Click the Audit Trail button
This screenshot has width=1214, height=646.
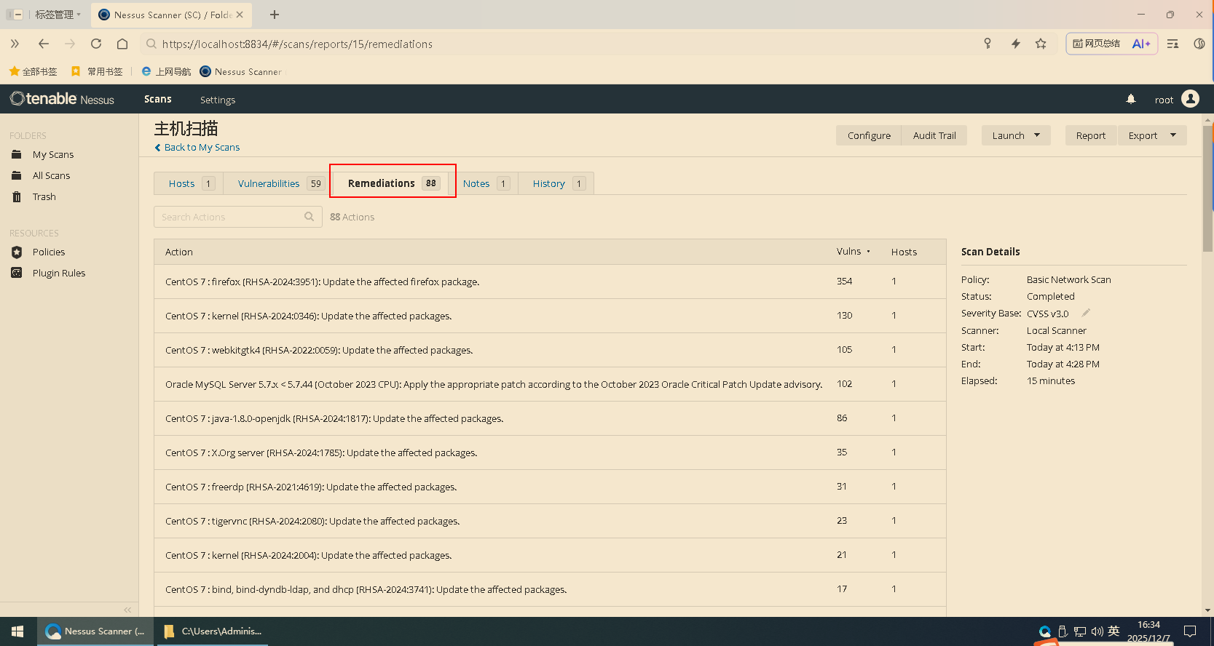934,135
